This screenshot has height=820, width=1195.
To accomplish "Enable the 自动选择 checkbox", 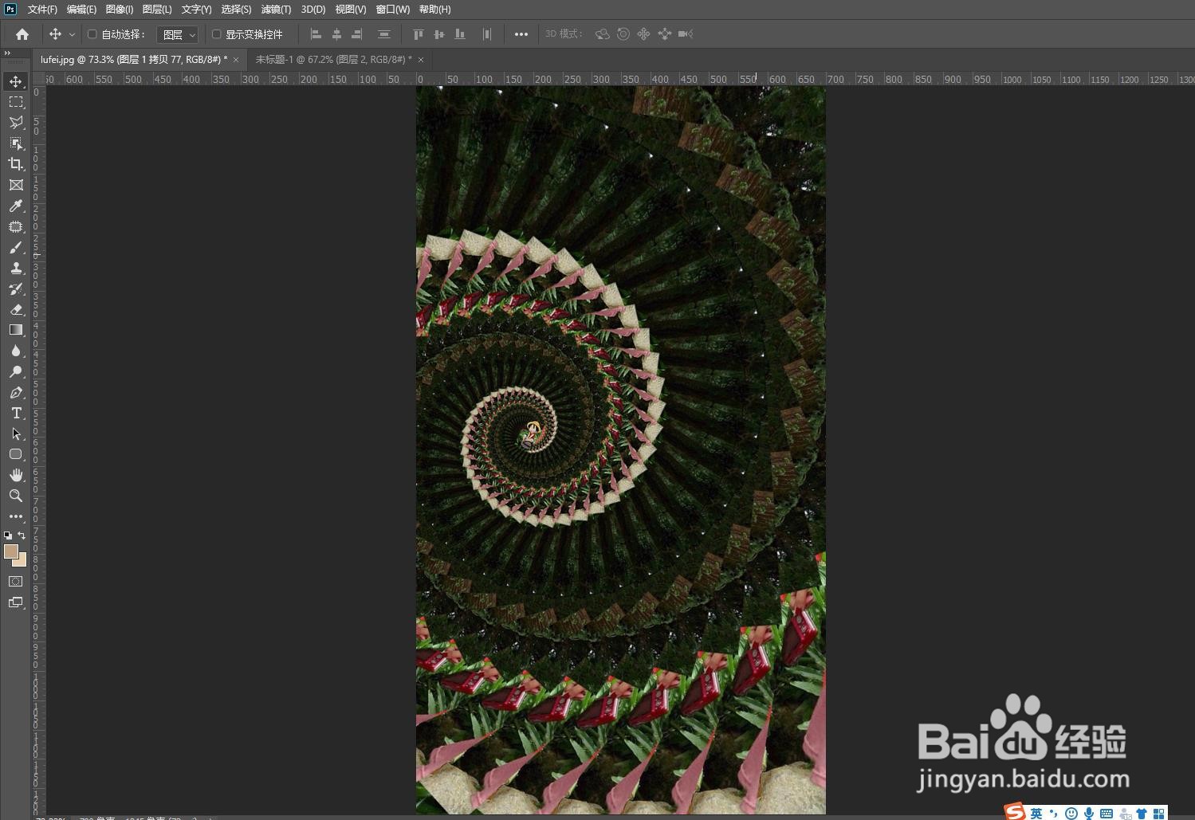I will point(92,34).
